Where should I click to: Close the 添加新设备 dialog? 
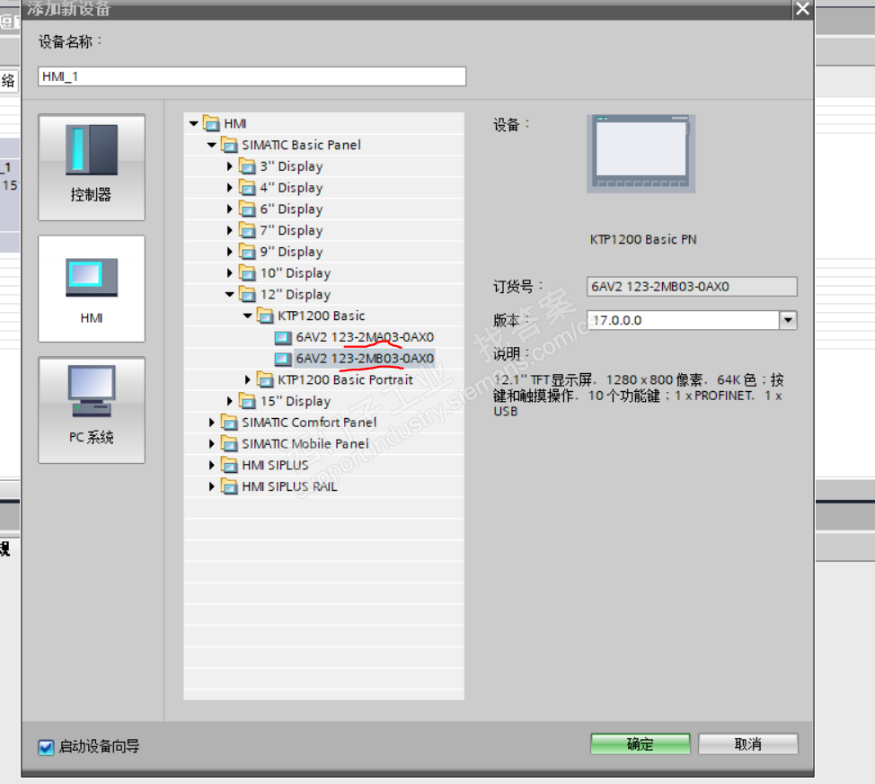(x=802, y=9)
